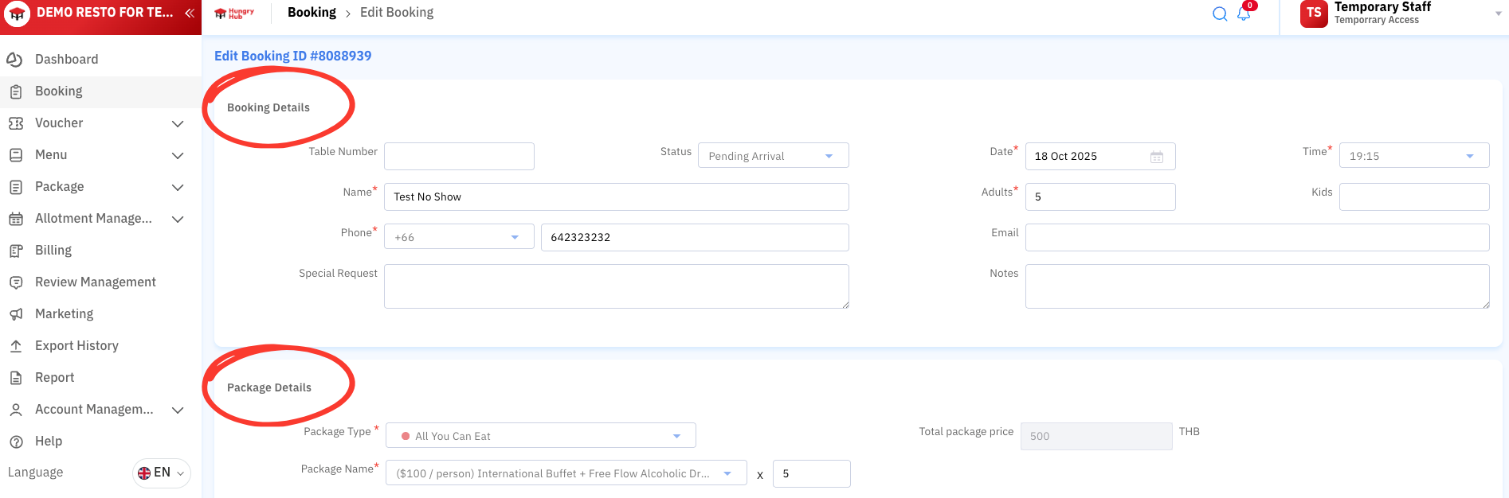The height and width of the screenshot is (498, 1509).
Task: Click the Temporary Staff profile name
Action: (1382, 7)
